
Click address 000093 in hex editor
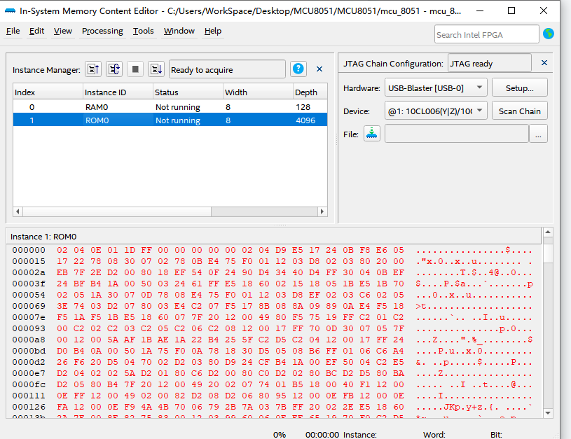tap(29, 328)
